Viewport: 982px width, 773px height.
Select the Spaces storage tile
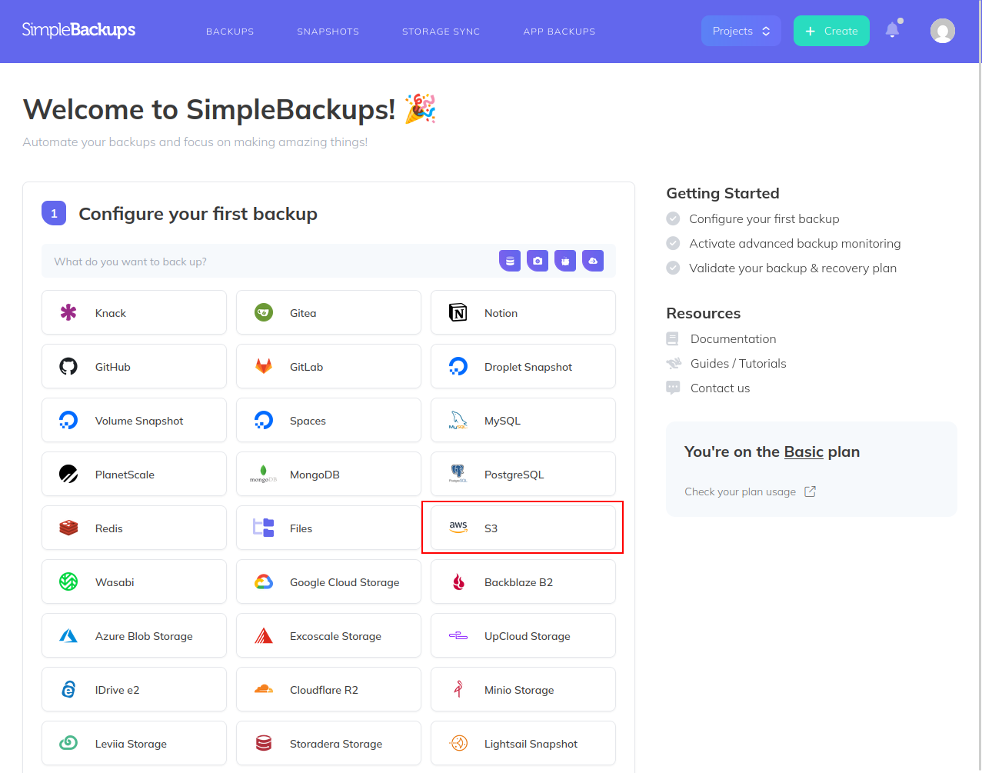pyautogui.click(x=328, y=420)
